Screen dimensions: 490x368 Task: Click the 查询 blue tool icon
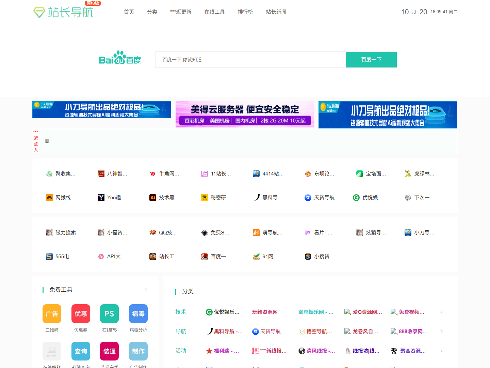(81, 351)
